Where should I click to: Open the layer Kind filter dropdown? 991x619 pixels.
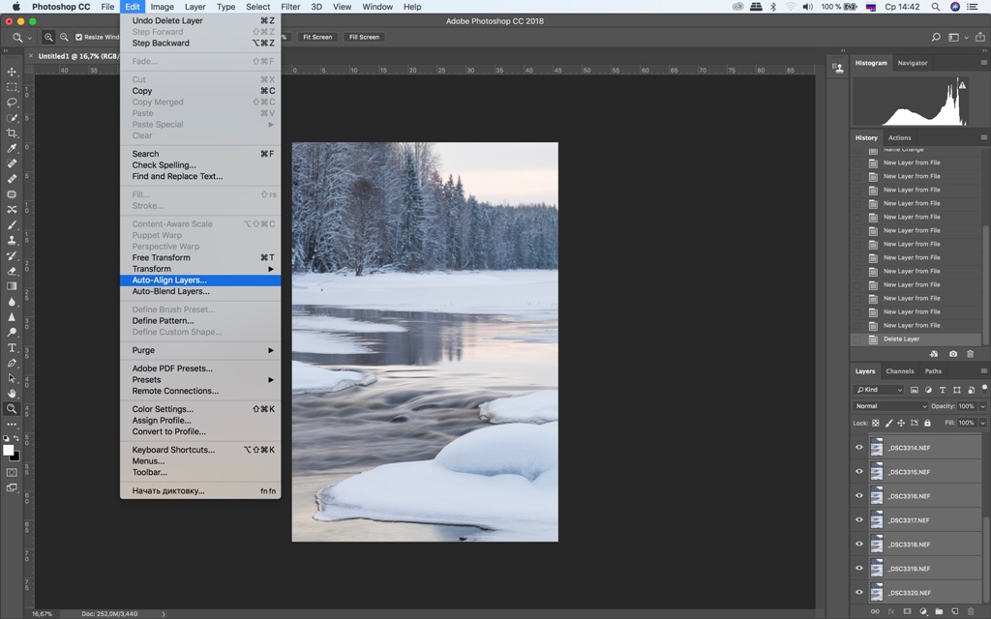click(879, 390)
